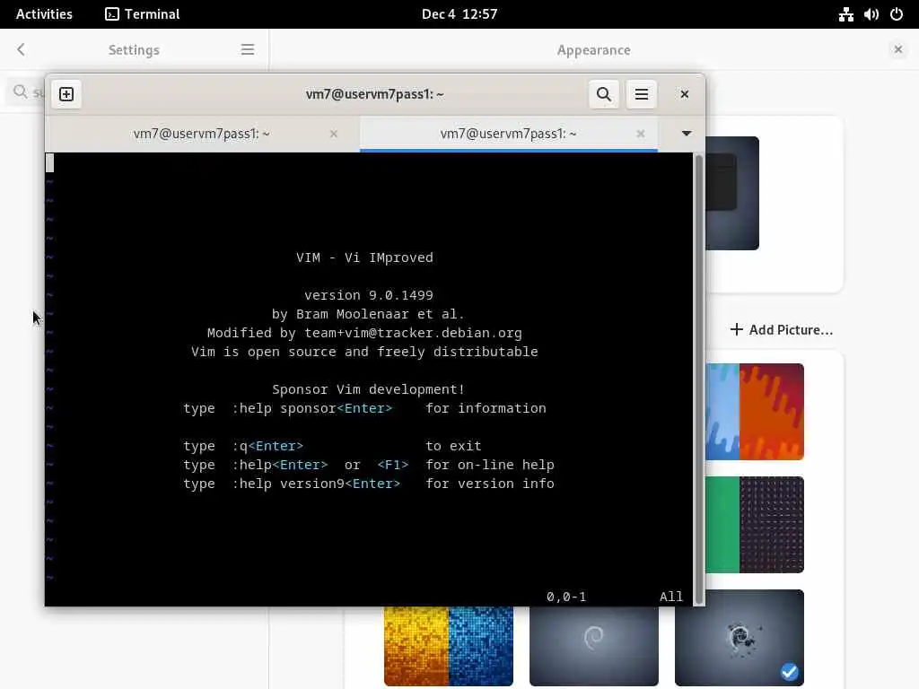919x689 pixels.
Task: Close the first terminal tab
Action: 334,135
